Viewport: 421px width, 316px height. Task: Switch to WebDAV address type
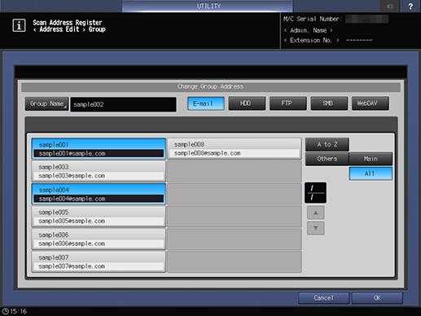[370, 103]
